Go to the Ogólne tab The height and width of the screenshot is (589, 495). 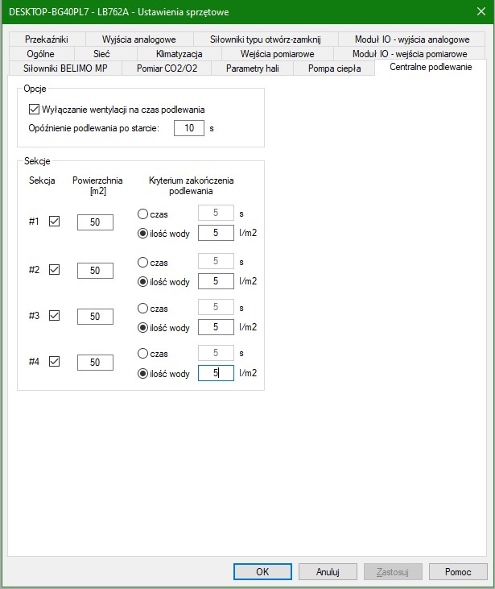(40, 54)
